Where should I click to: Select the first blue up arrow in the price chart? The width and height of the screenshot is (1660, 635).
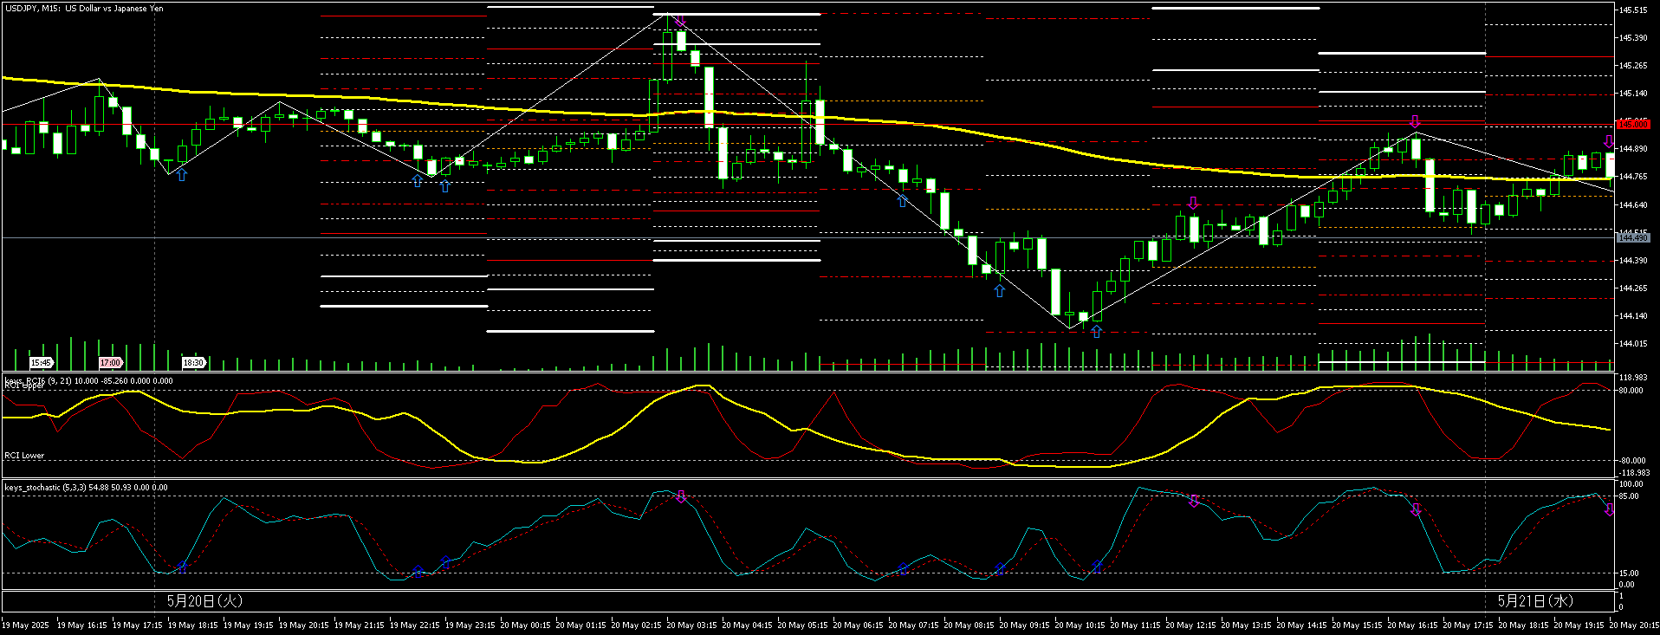point(181,175)
